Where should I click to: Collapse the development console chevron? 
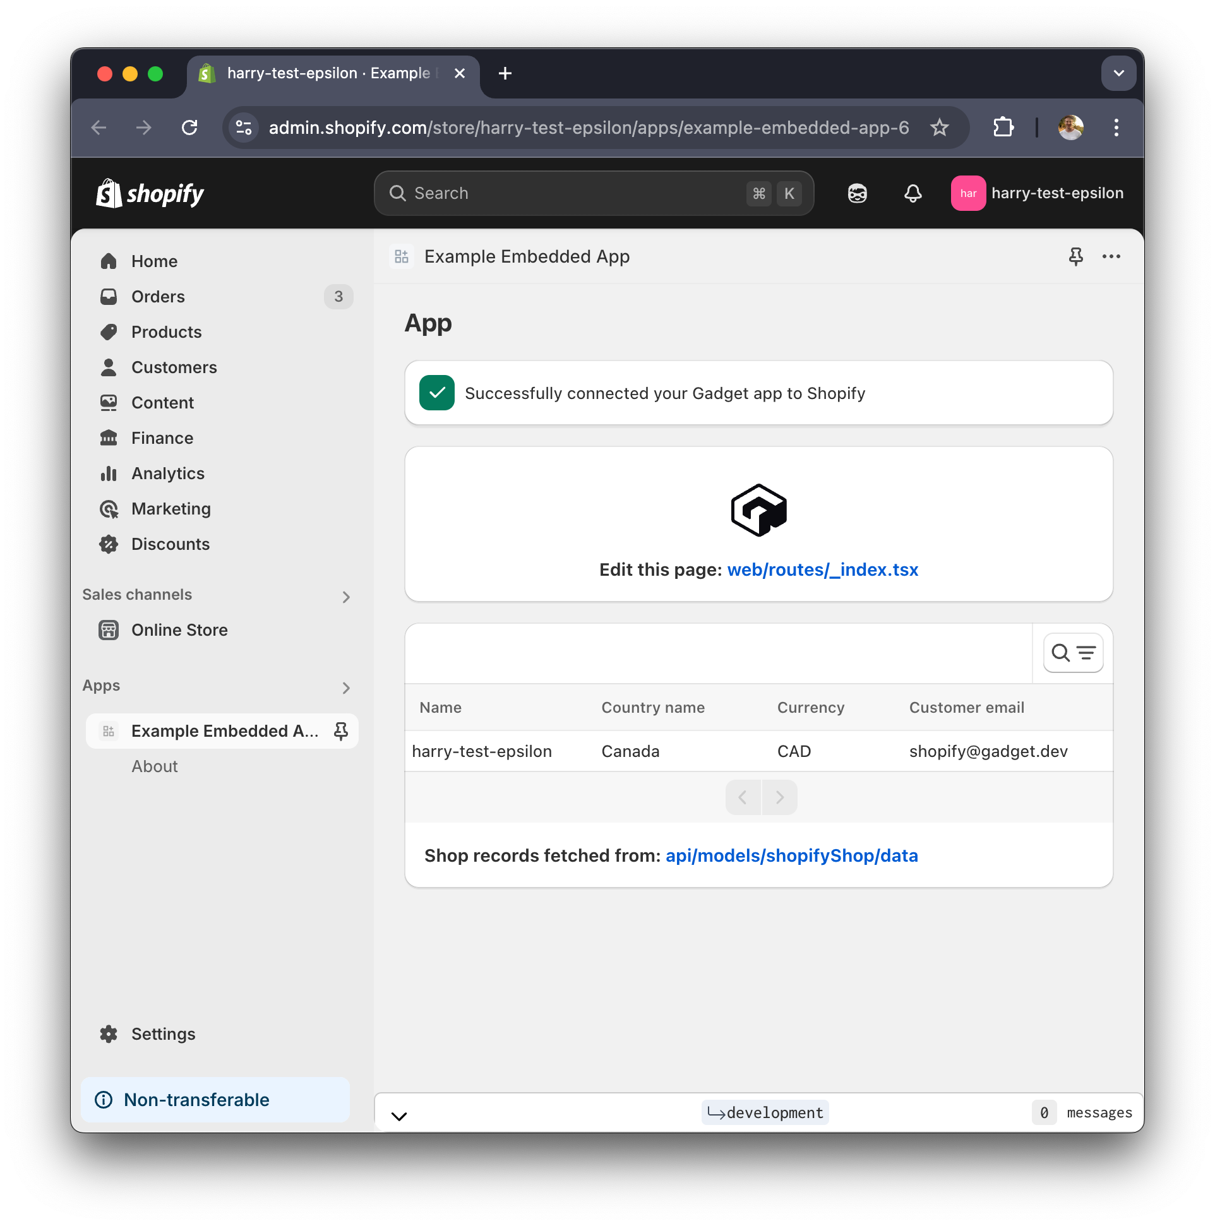398,1116
